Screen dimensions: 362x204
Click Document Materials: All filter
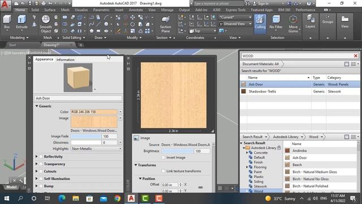[x=260, y=64]
